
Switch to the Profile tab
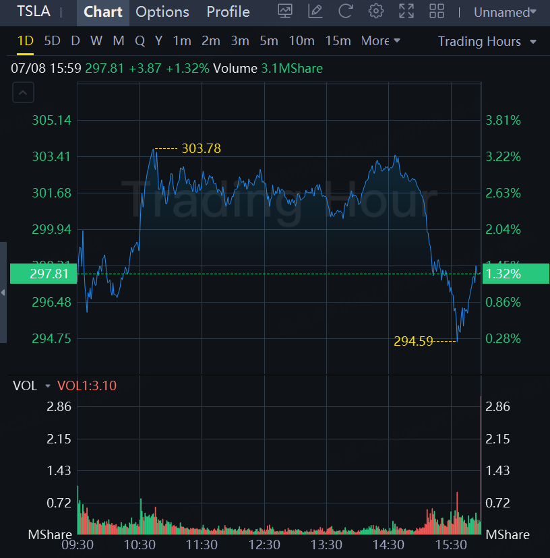(228, 12)
